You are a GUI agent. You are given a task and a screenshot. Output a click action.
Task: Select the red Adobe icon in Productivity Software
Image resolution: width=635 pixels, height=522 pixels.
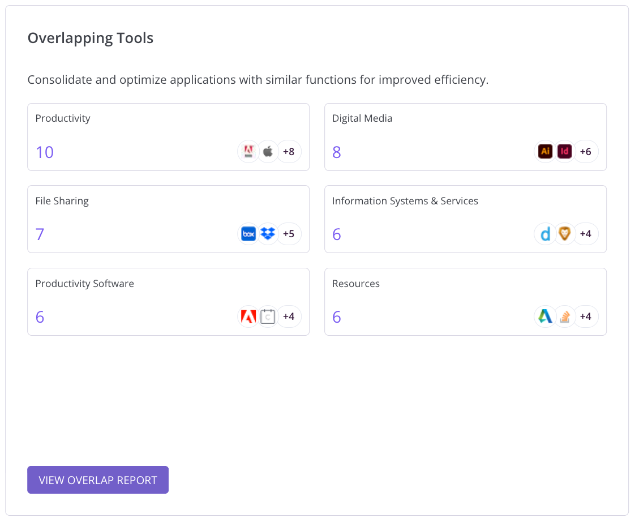[x=248, y=316]
